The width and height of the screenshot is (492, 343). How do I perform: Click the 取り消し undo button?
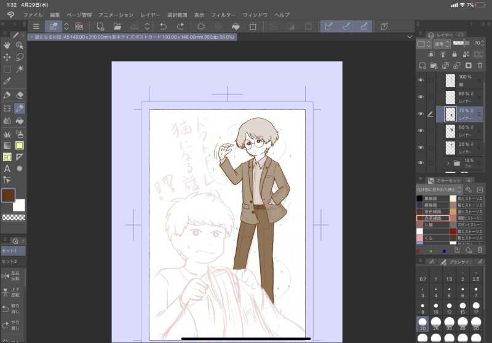tap(12, 309)
